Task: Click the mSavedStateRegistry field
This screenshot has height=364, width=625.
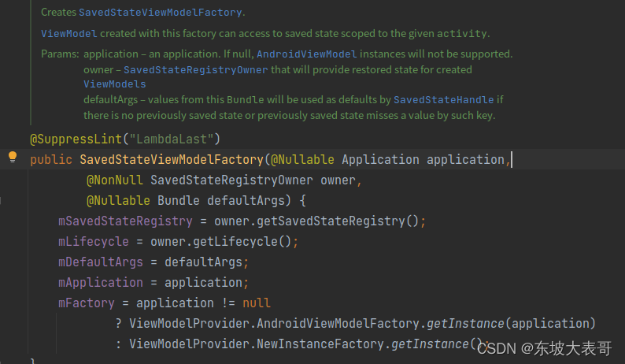Action: pyautogui.click(x=126, y=221)
